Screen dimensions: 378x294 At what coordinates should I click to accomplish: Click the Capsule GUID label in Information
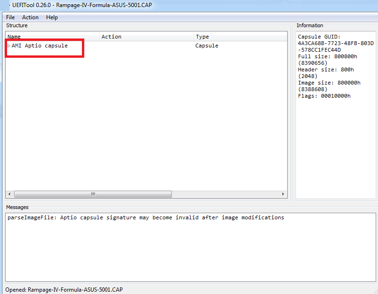[319, 37]
